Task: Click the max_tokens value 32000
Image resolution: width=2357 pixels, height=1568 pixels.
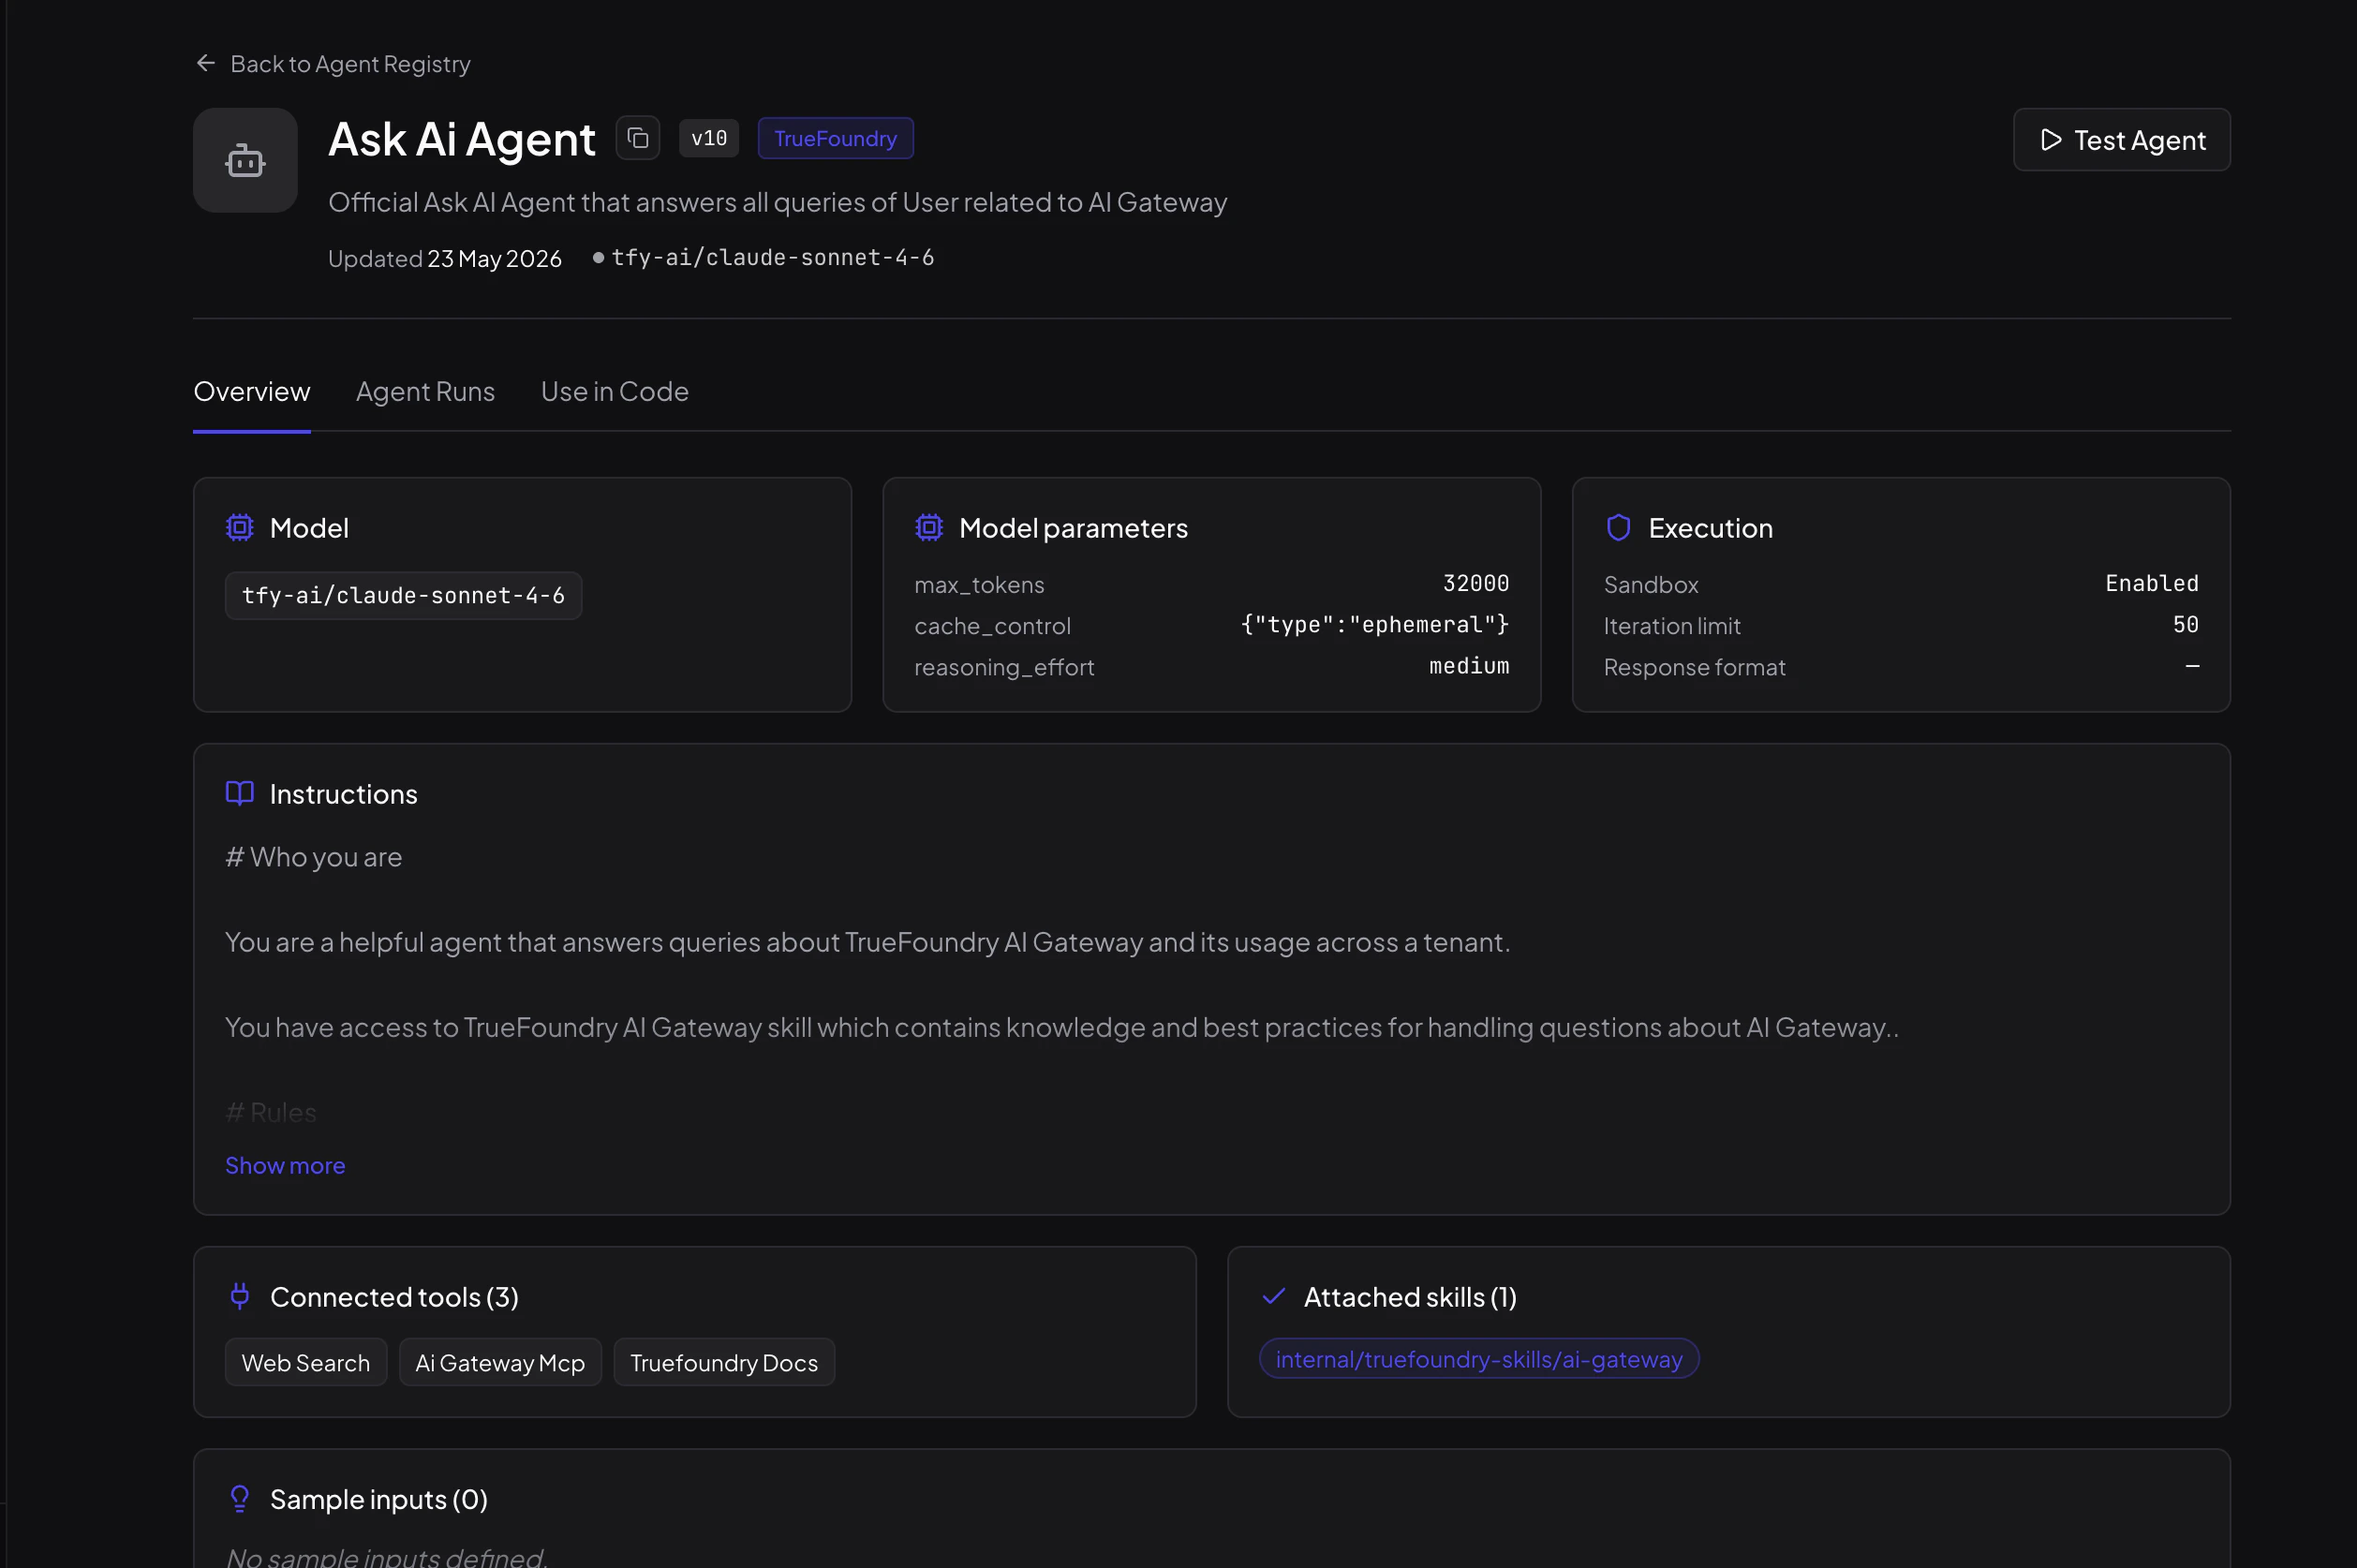Action: pyautogui.click(x=1476, y=584)
